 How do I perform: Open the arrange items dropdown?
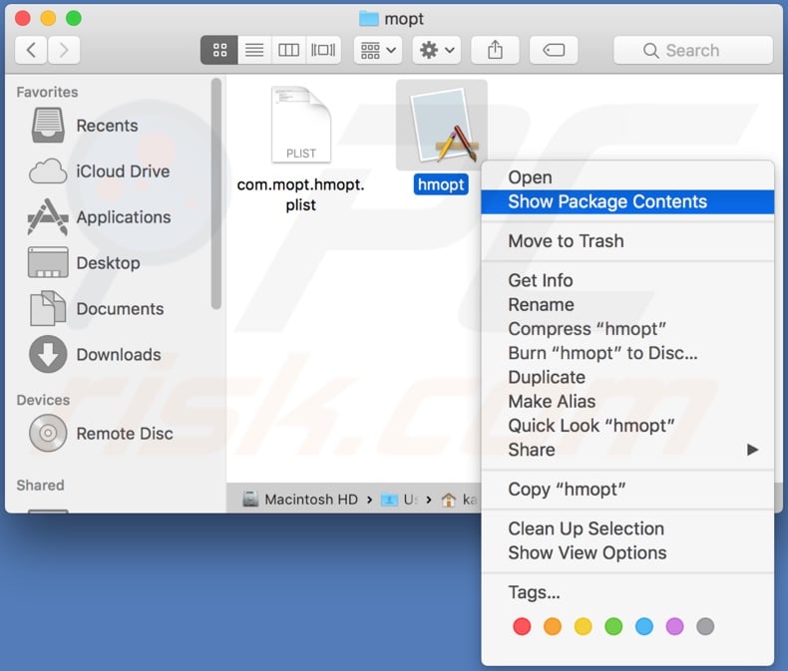[x=378, y=50]
